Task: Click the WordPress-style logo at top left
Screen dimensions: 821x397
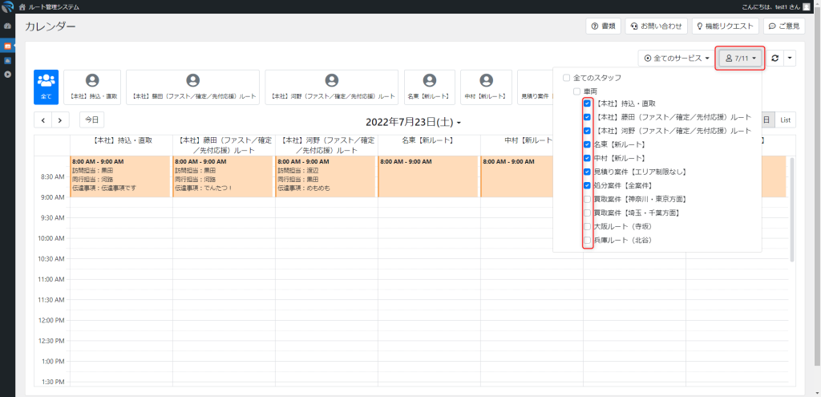Action: coord(7,7)
